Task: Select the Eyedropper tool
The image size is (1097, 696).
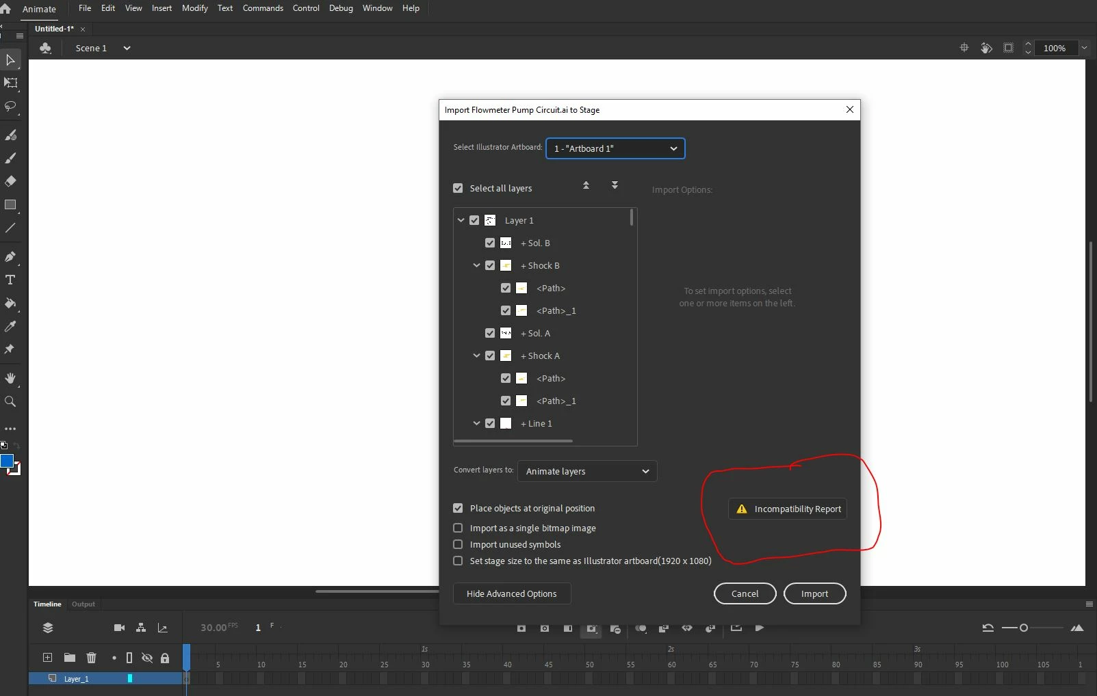Action: click(10, 326)
